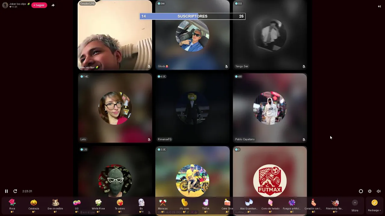Collapse the side panel arrow
Screen dimensions: 385x216
pyautogui.click(x=379, y=6)
